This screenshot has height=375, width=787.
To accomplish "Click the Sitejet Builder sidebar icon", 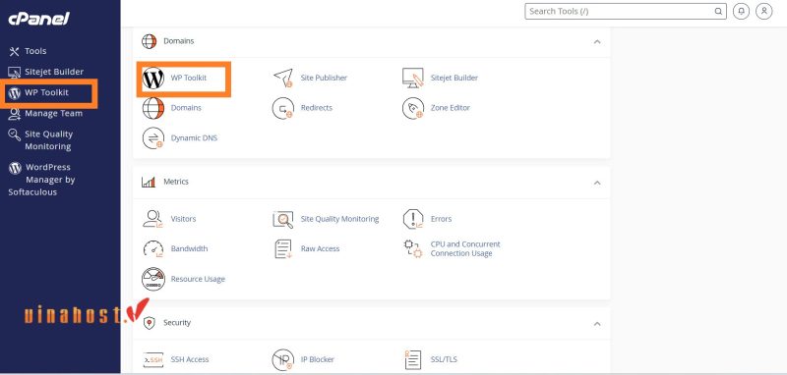I will (14, 72).
